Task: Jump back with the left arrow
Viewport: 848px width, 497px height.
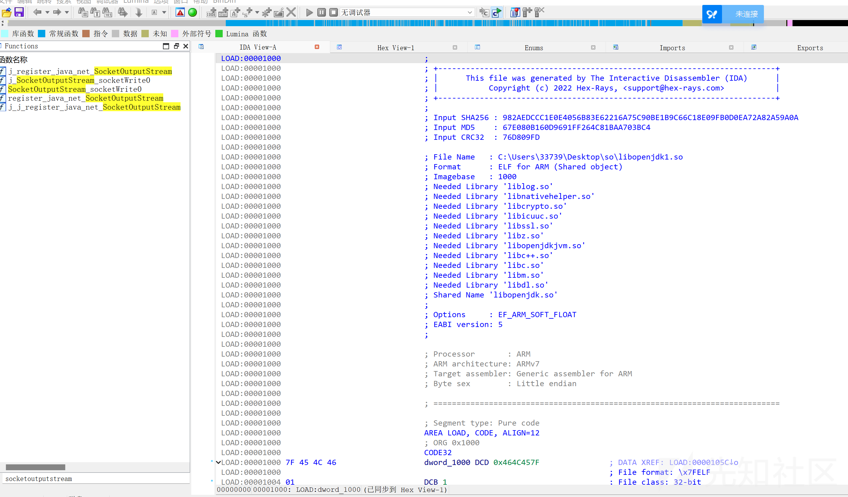Action: (37, 12)
